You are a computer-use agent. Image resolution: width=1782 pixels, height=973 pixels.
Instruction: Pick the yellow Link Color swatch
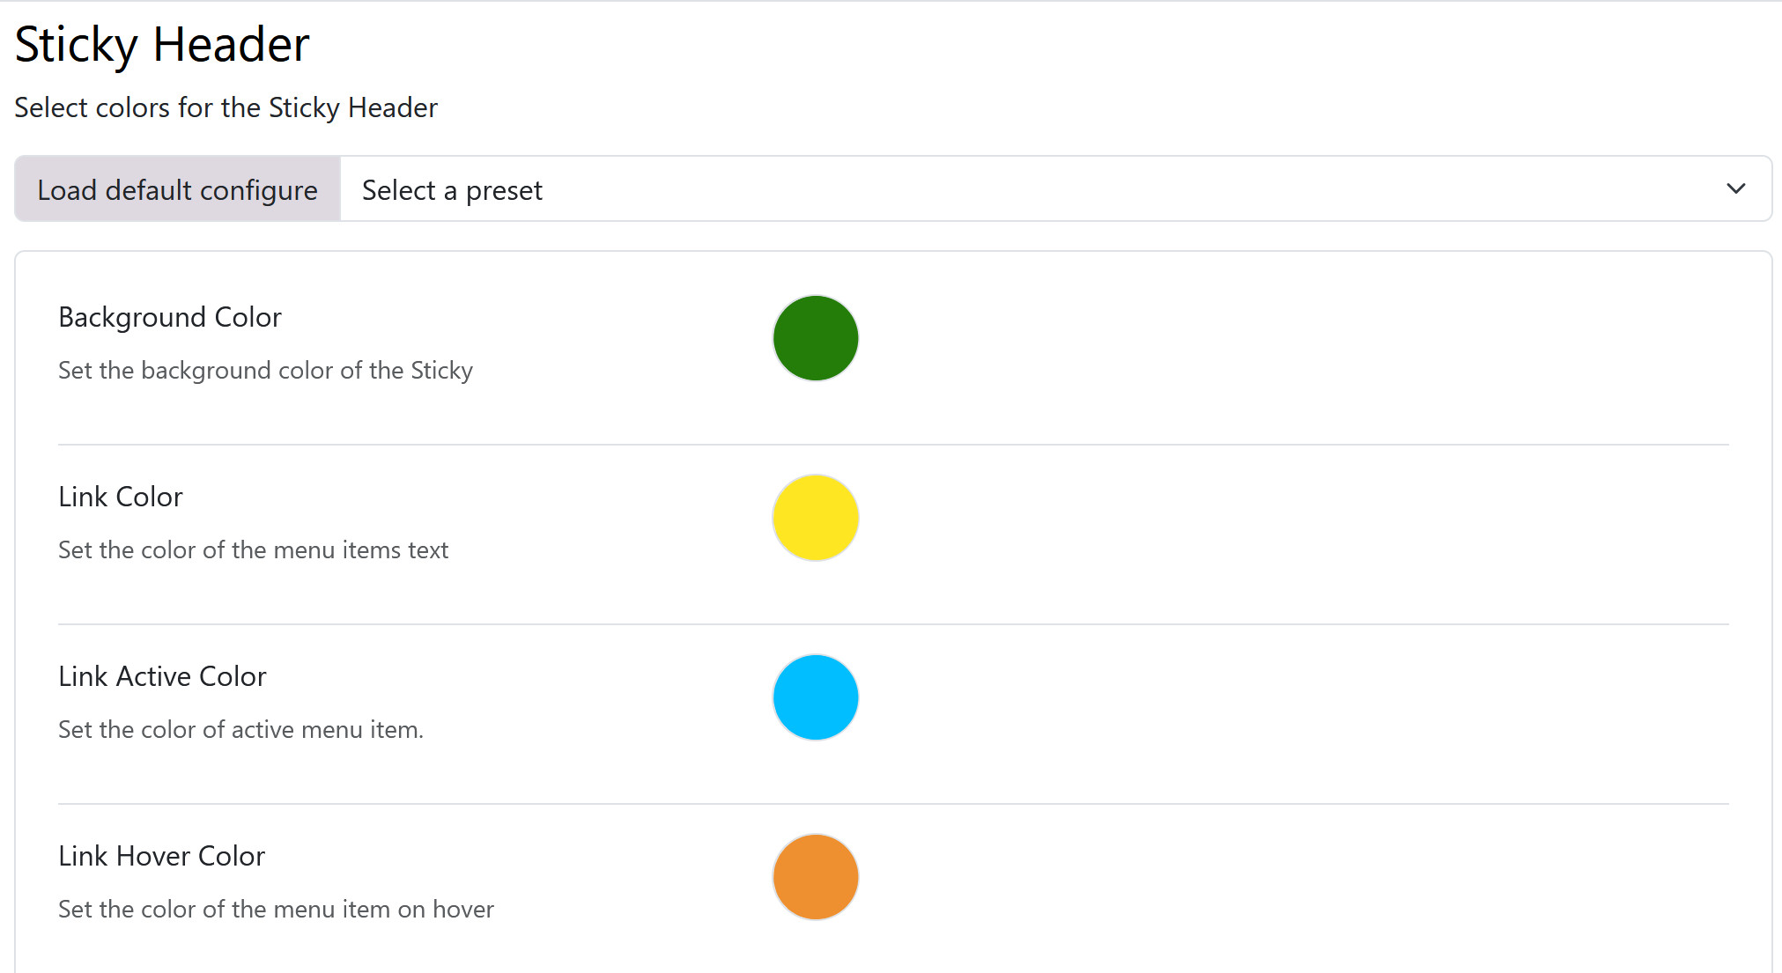(x=816, y=518)
